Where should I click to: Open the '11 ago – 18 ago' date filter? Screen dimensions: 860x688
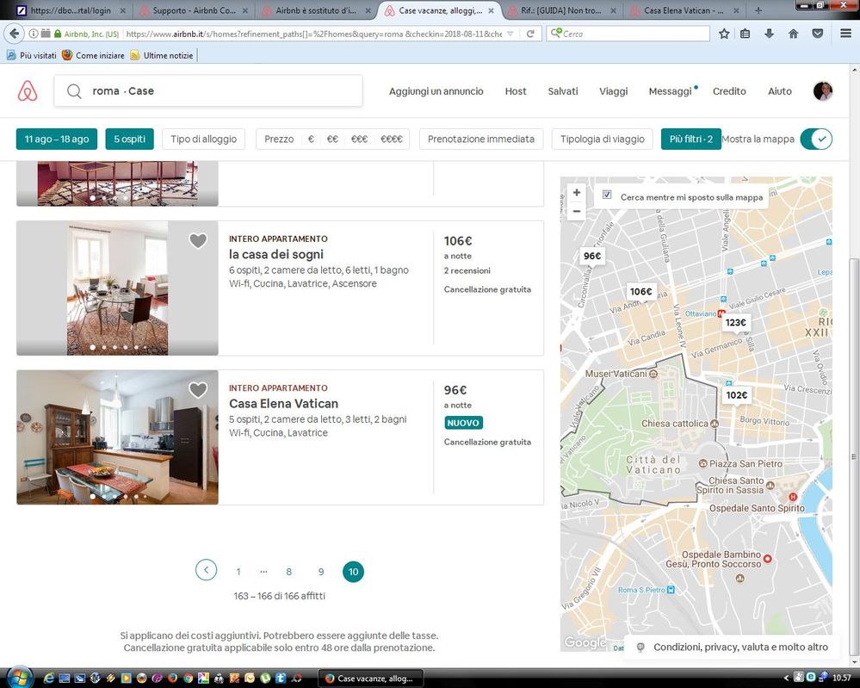point(56,139)
